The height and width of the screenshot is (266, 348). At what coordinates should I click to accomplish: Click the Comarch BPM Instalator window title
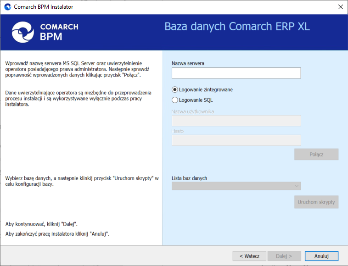click(x=44, y=7)
